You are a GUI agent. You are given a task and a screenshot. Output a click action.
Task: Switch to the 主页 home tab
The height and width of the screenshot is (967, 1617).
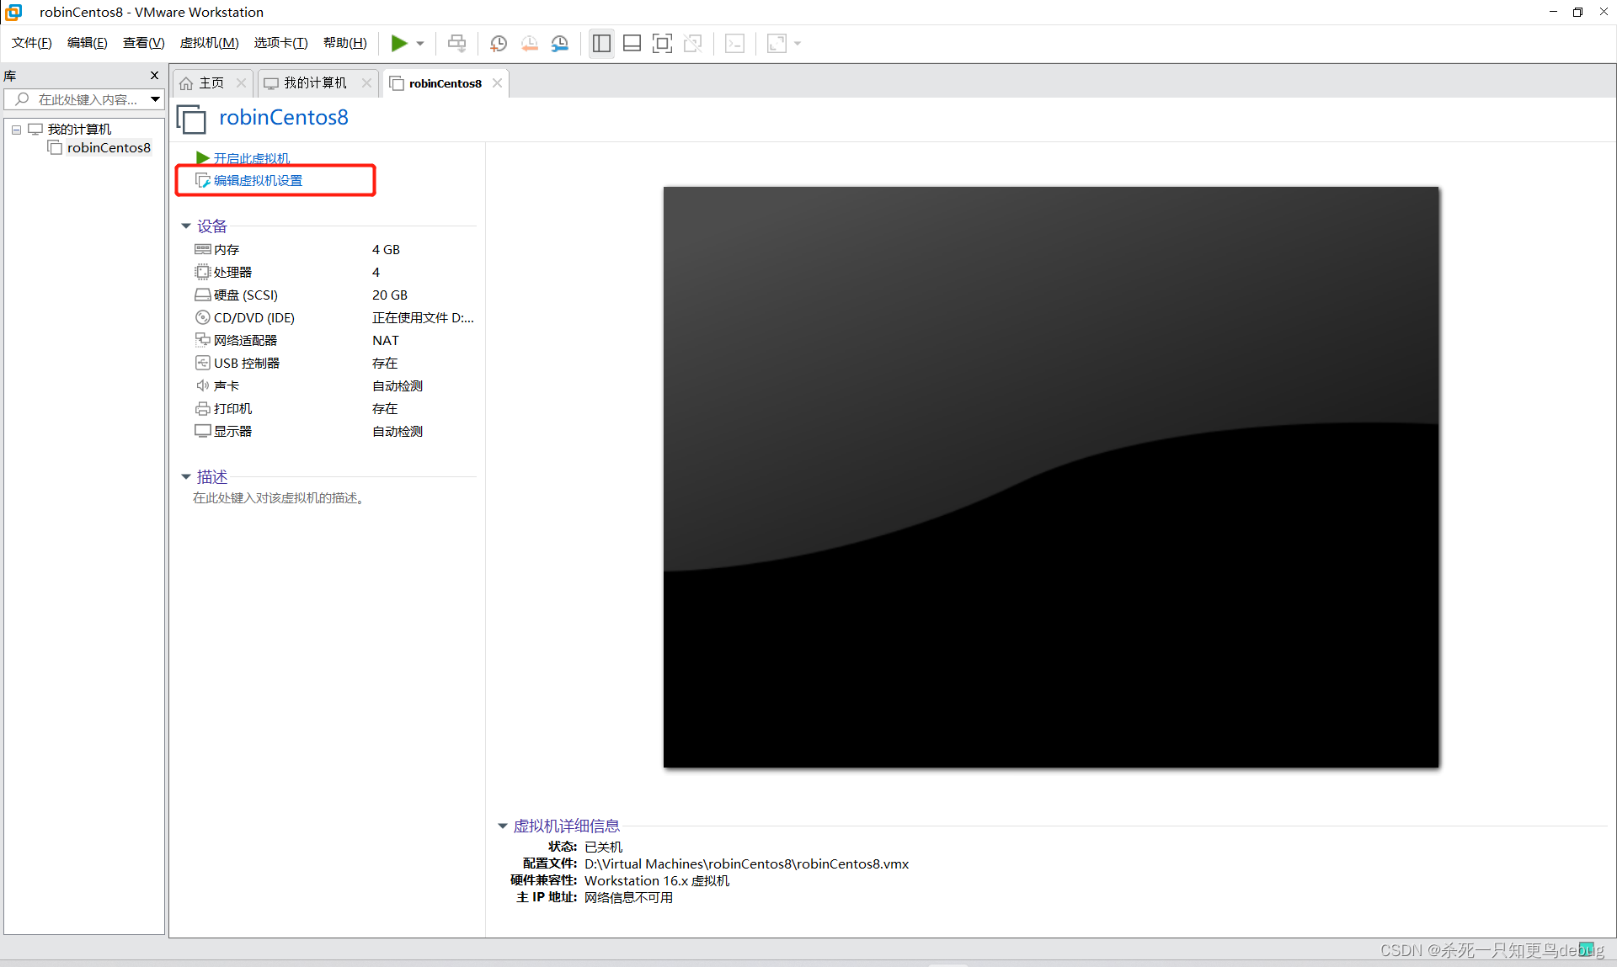coord(211,82)
